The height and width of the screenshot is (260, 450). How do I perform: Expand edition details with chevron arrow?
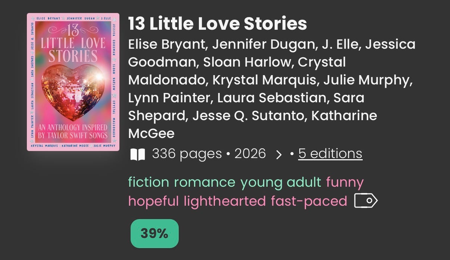click(x=278, y=154)
